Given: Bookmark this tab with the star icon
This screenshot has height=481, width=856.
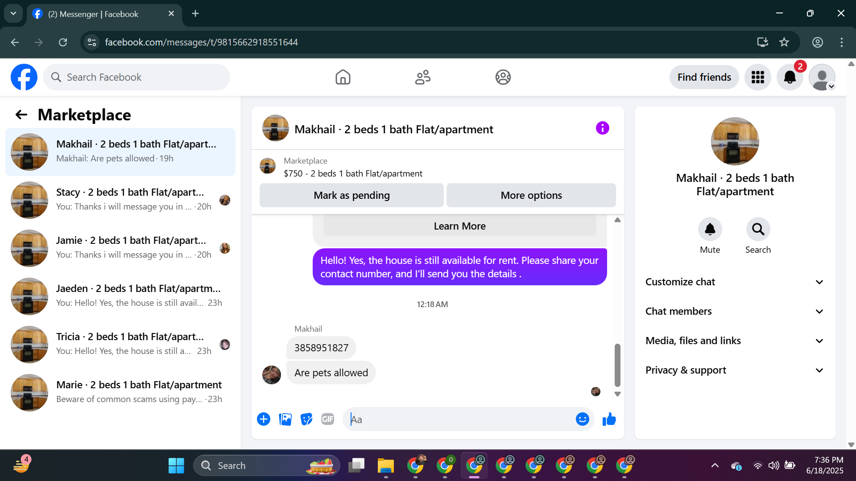Looking at the screenshot, I should [x=784, y=42].
